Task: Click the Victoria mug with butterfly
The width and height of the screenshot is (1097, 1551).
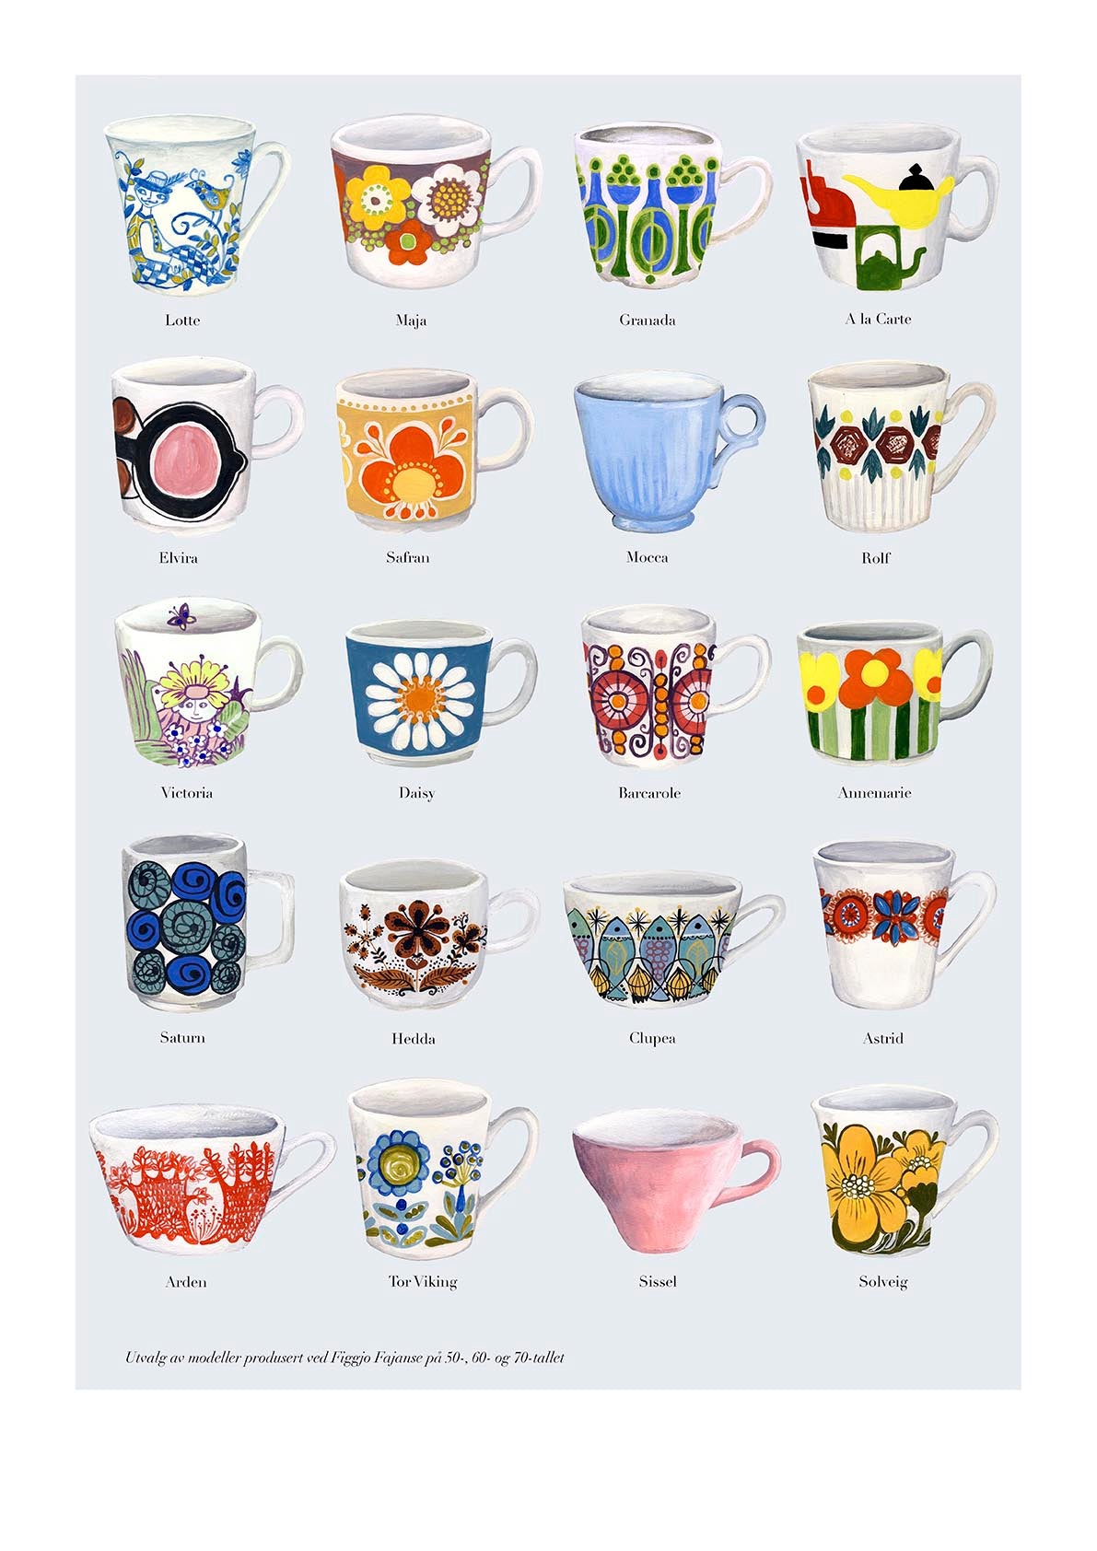Action: point(207,682)
